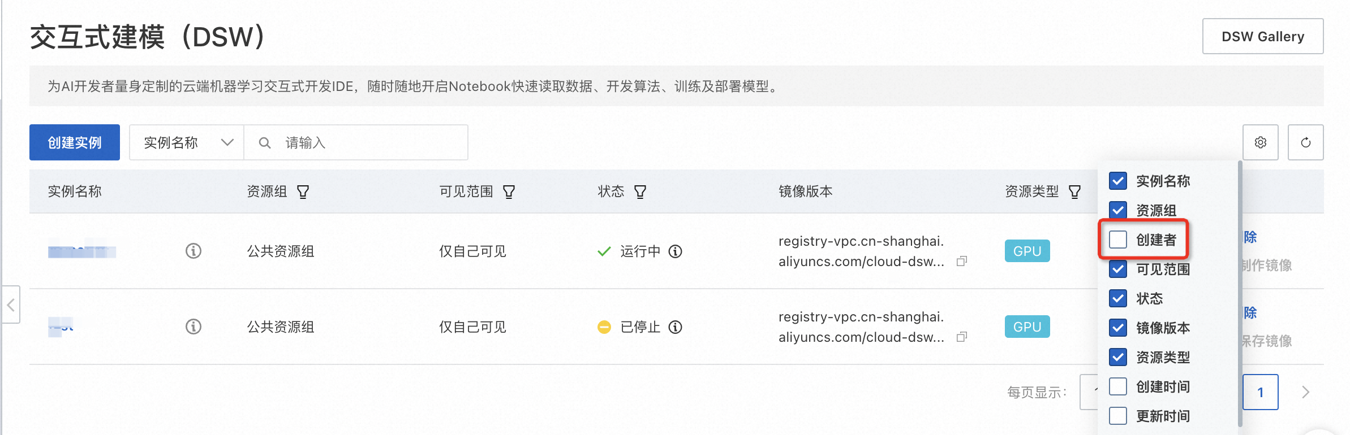Click filter icon beside 状态 header
This screenshot has width=1350, height=435.
(640, 192)
